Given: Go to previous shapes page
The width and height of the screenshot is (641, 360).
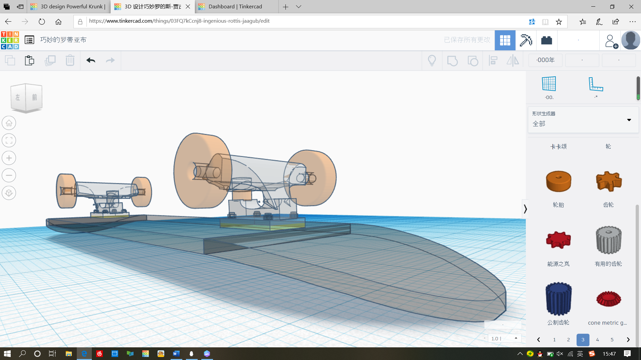Looking at the screenshot, I should (539, 340).
